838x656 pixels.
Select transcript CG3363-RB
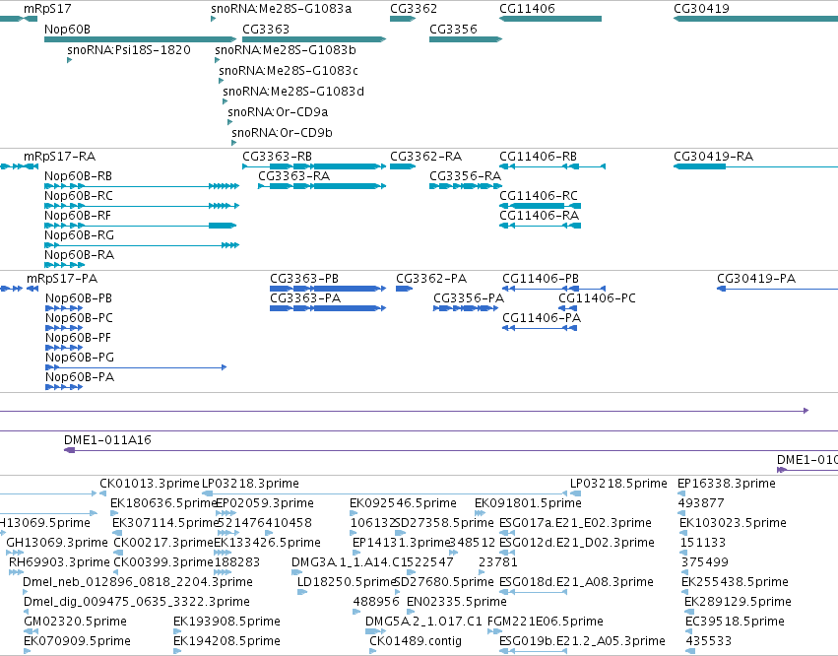(x=277, y=157)
